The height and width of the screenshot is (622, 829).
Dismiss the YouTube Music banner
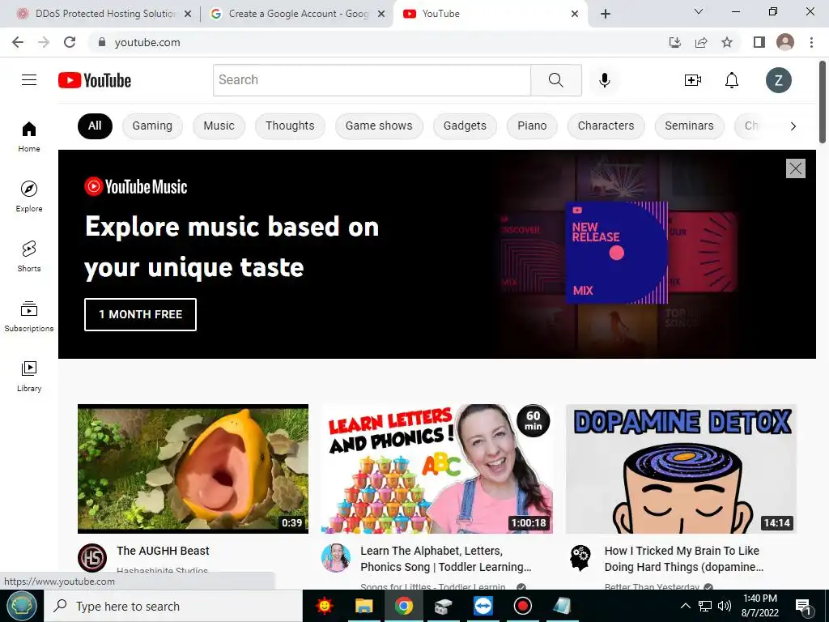click(796, 168)
